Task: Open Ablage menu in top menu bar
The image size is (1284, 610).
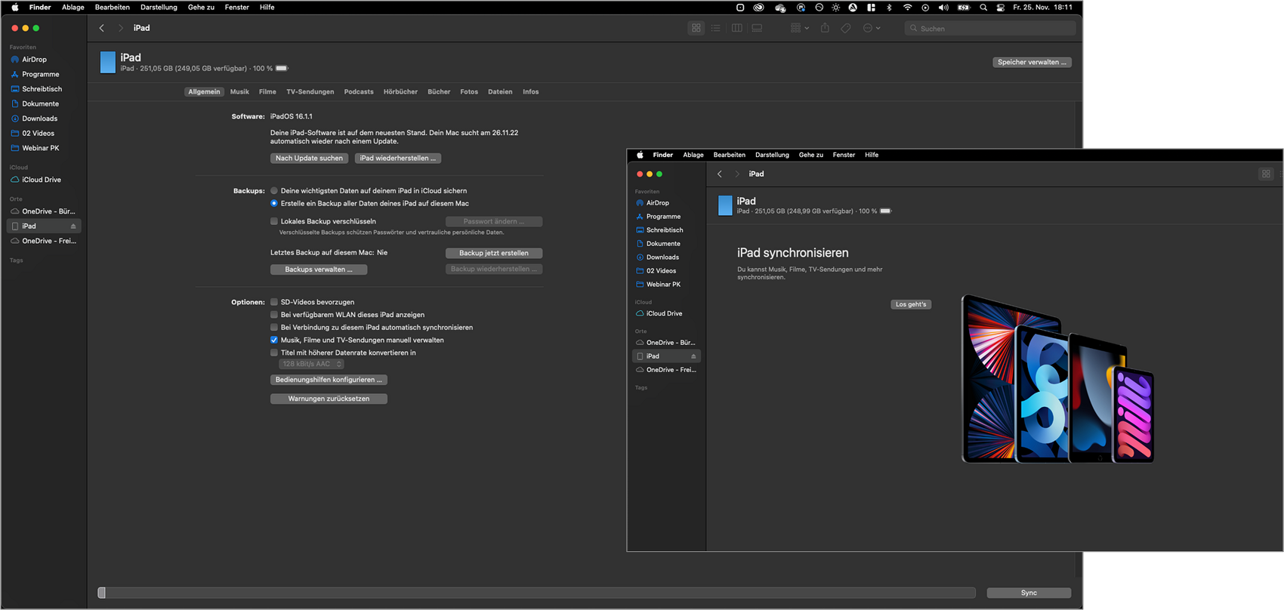Action: [73, 7]
